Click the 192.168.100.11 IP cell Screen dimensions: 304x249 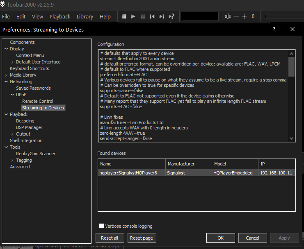276,173
